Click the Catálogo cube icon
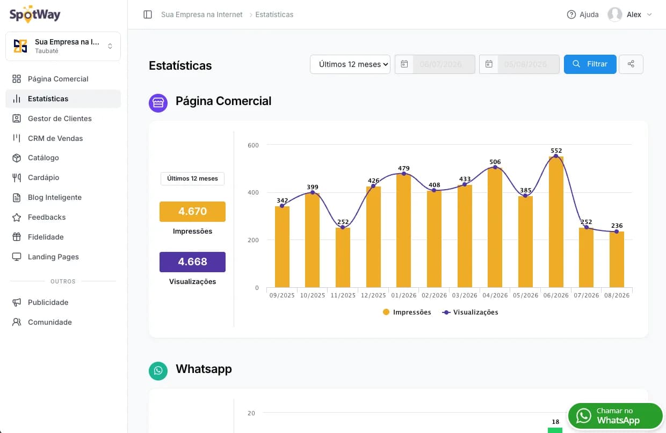Screen dimensions: 666x433 pyautogui.click(x=17, y=158)
